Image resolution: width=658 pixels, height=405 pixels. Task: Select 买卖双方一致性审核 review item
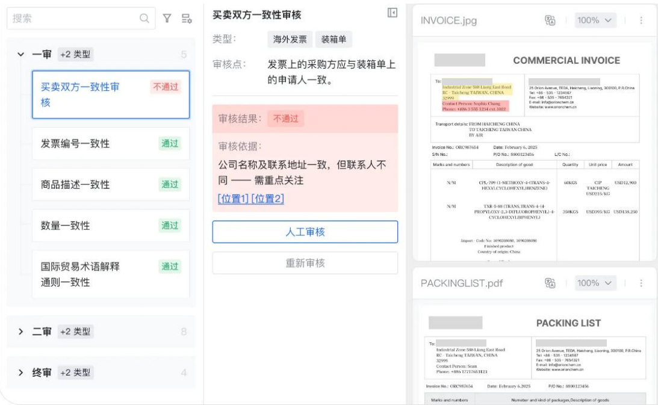111,94
